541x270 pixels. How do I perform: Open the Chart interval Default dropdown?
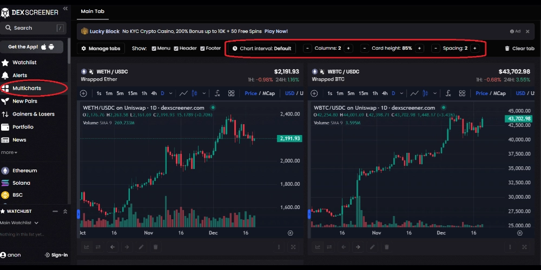tap(262, 49)
